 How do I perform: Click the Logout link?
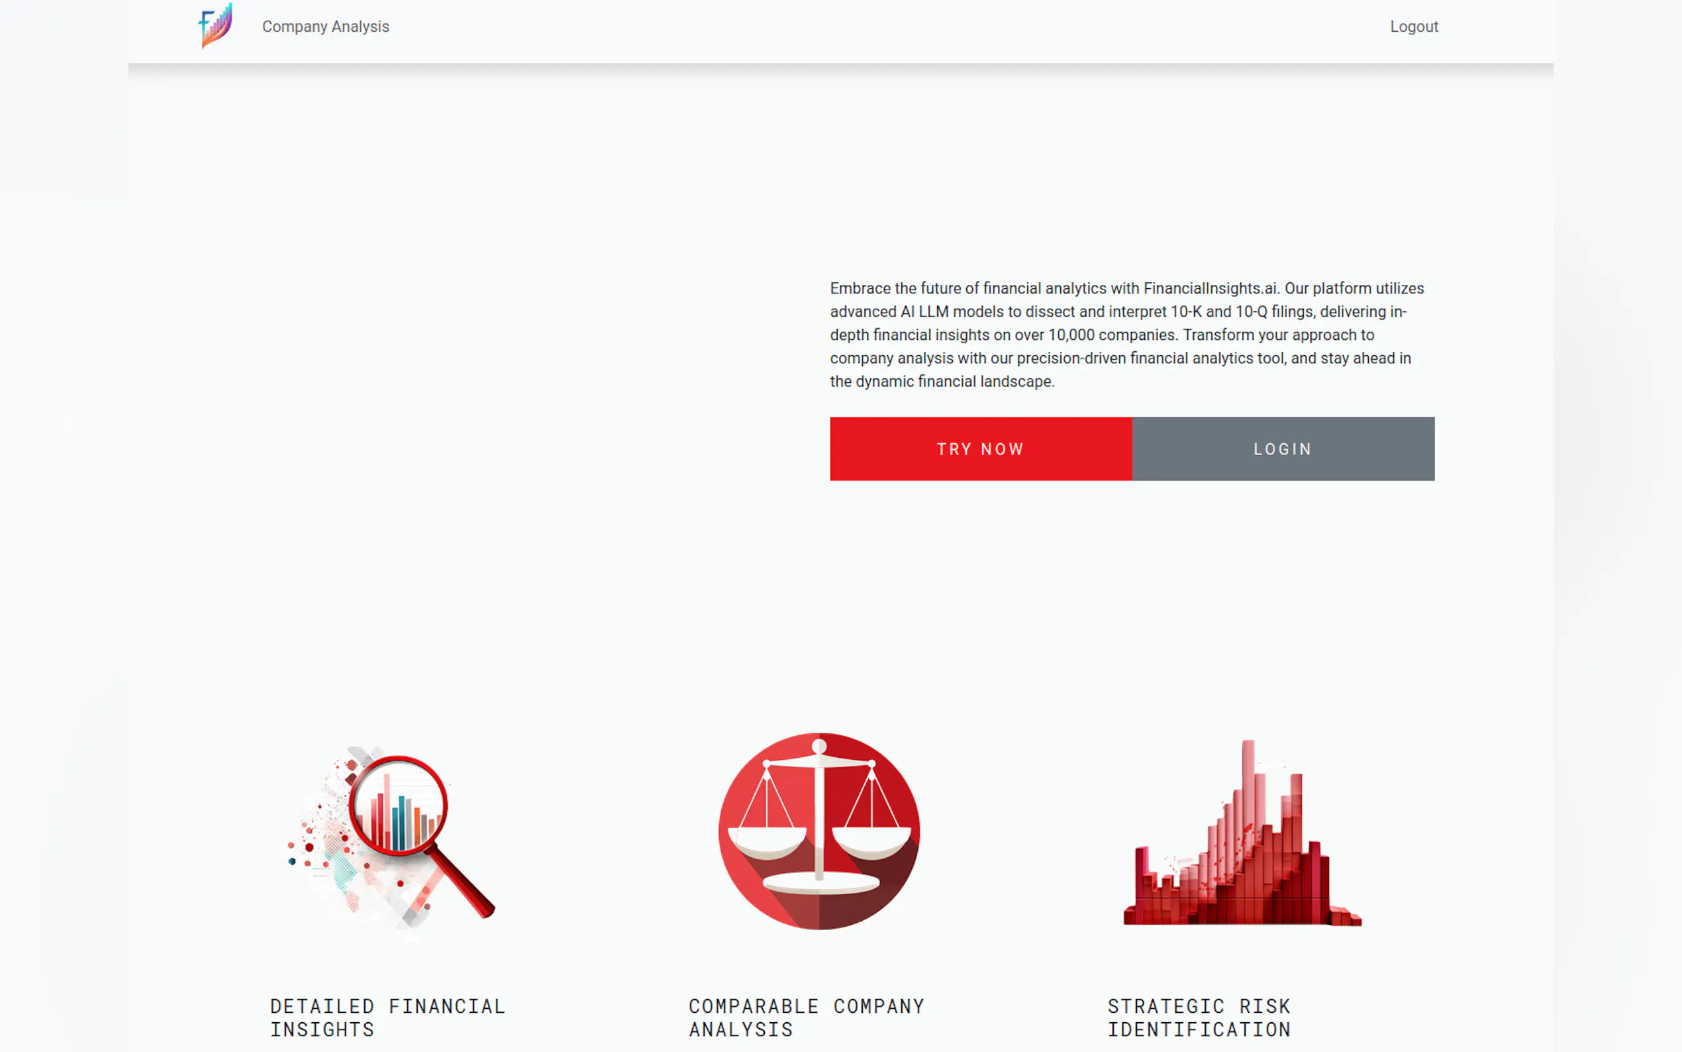(1414, 26)
